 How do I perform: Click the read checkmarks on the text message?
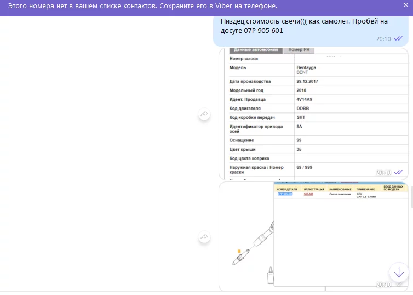[x=398, y=39]
